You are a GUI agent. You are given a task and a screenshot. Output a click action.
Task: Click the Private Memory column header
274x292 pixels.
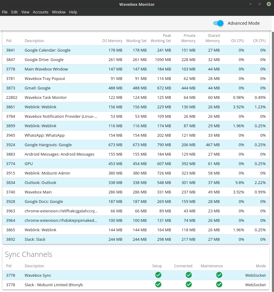coord(188,38)
